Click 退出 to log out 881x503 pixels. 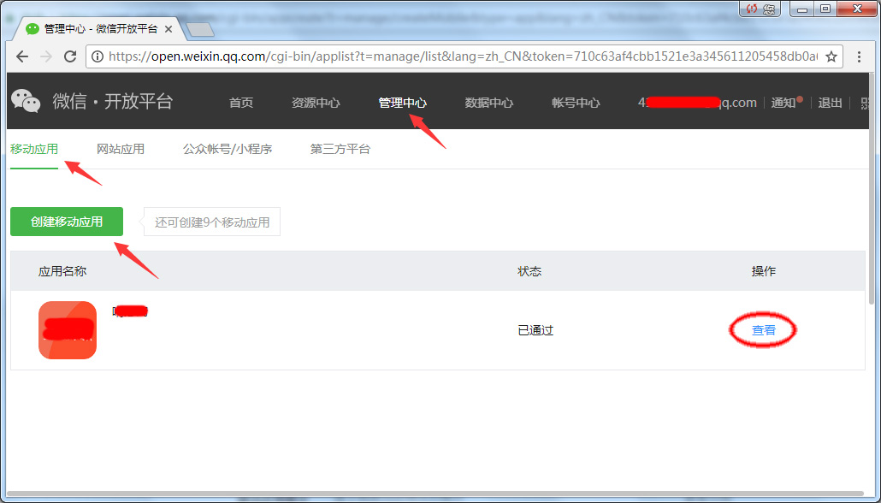(x=830, y=103)
